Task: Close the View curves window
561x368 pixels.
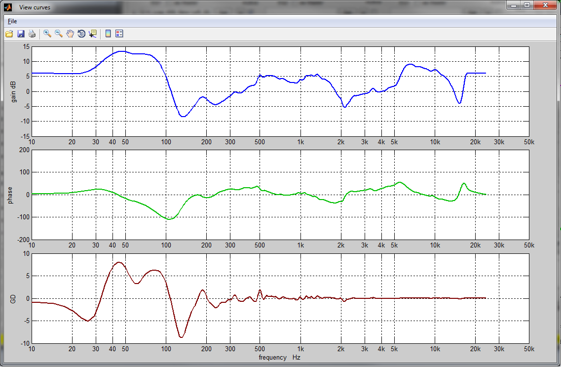Action: pos(546,5)
